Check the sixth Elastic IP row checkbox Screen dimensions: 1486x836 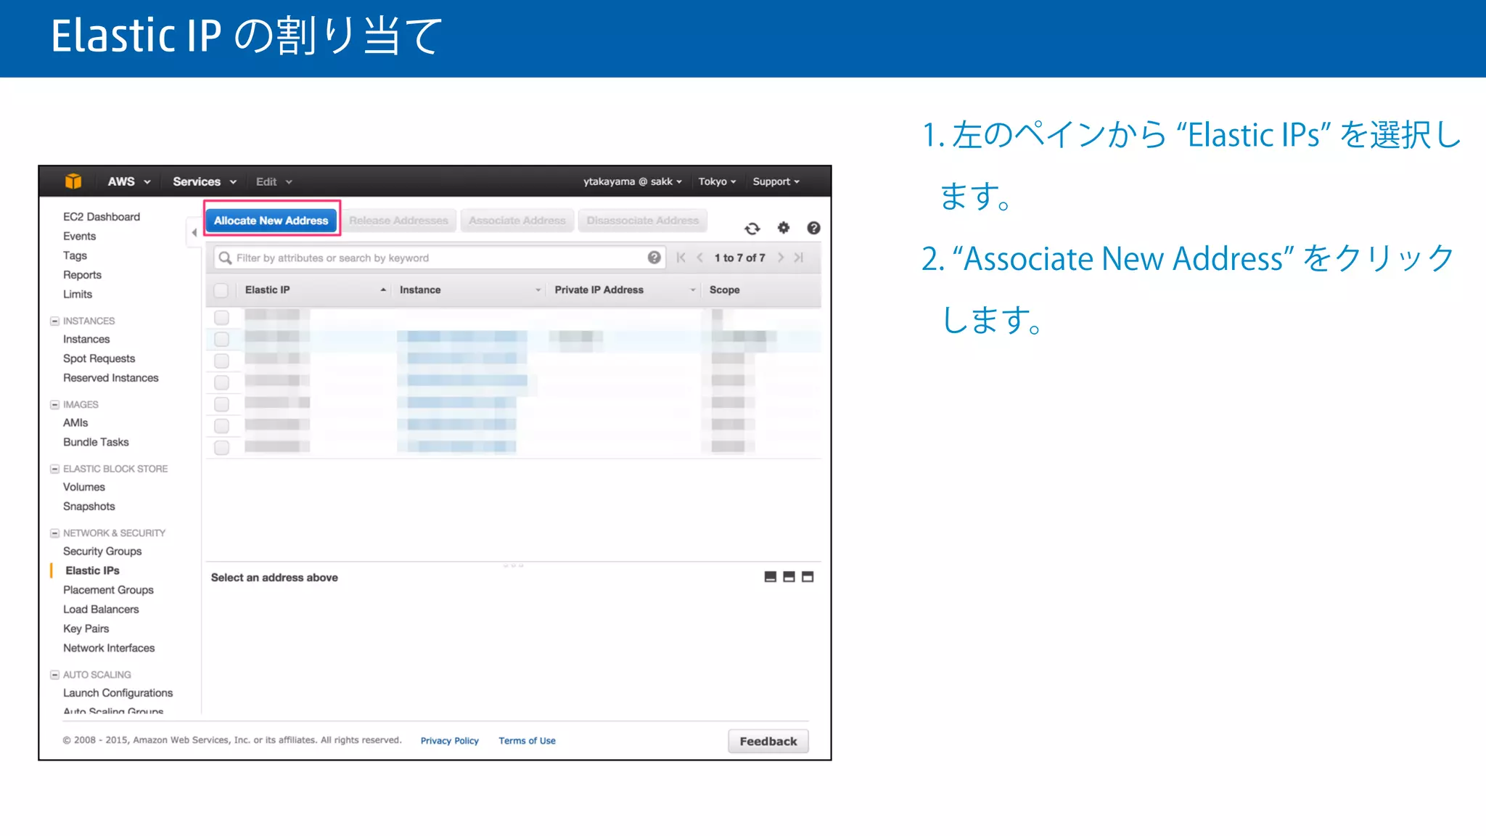click(x=222, y=426)
